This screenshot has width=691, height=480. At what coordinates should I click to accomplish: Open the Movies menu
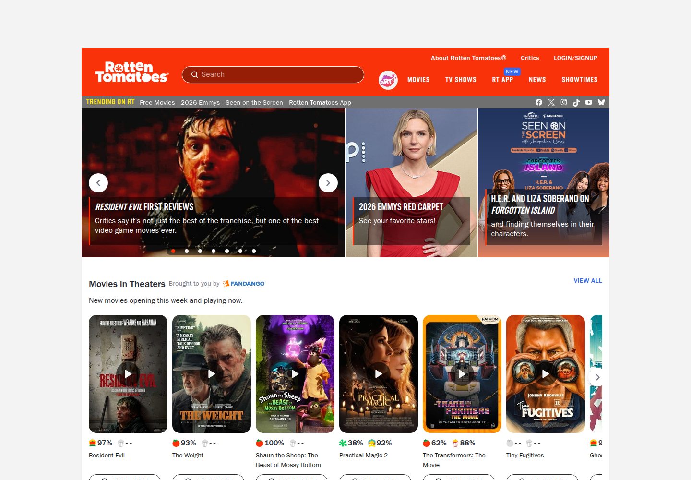click(x=418, y=80)
